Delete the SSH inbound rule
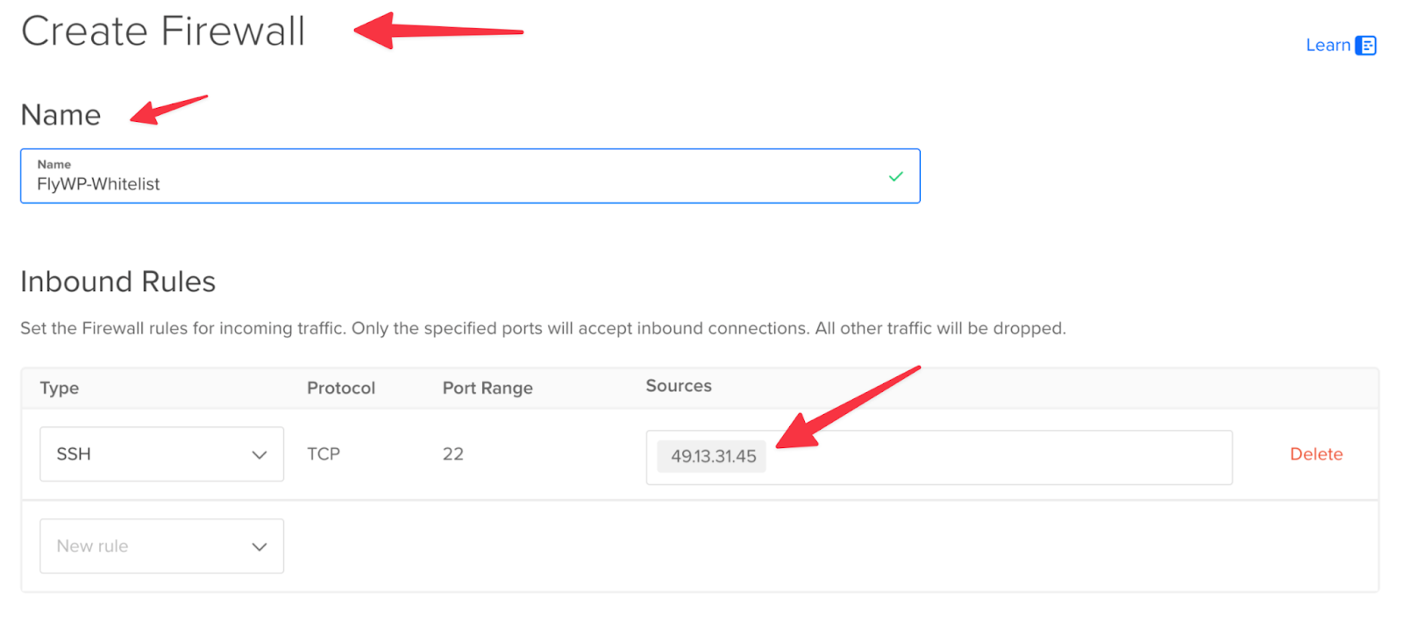Image resolution: width=1403 pixels, height=621 pixels. tap(1315, 454)
